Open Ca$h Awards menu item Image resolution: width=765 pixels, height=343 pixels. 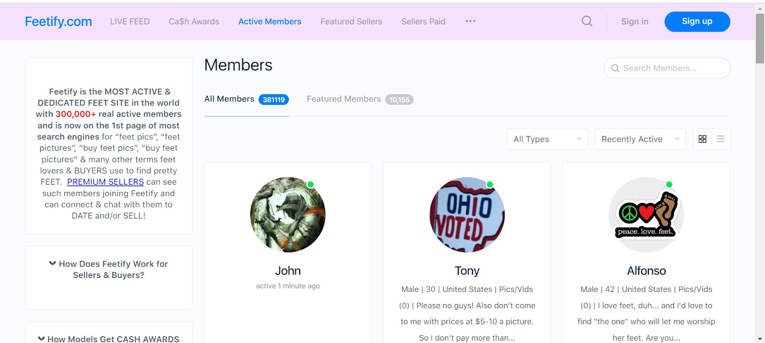point(194,22)
